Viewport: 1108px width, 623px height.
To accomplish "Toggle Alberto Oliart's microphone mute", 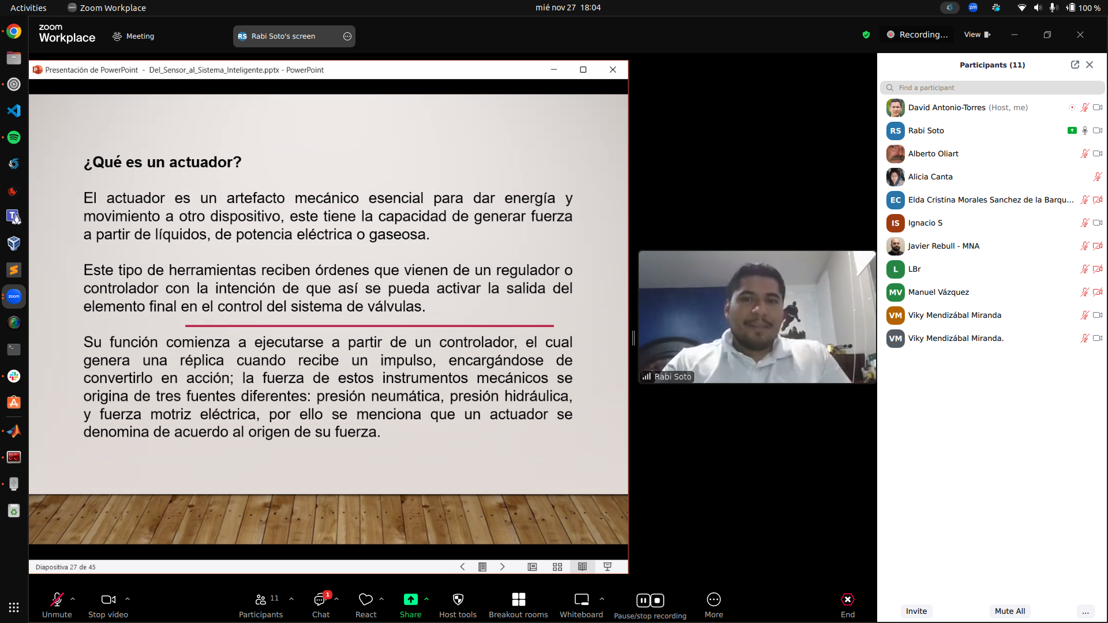I will [1085, 154].
